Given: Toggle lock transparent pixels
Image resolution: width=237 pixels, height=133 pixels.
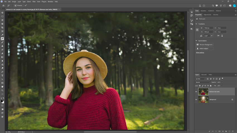Looking at the screenshot, I should pos(200,86).
